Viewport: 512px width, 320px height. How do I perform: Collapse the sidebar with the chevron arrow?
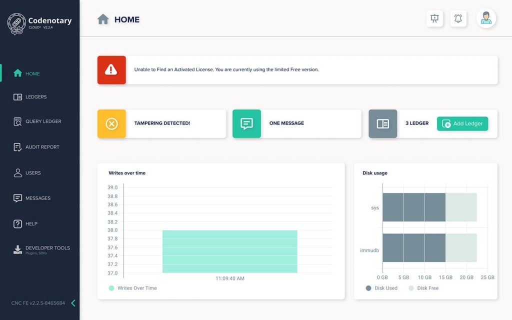[73, 303]
